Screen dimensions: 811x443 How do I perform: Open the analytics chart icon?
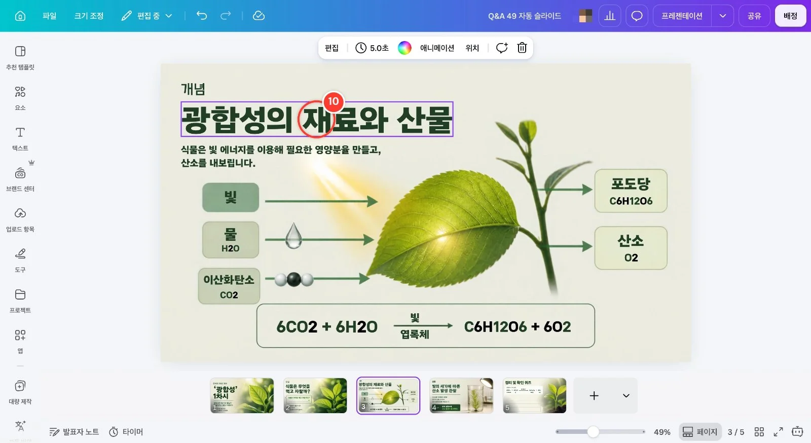(610, 16)
